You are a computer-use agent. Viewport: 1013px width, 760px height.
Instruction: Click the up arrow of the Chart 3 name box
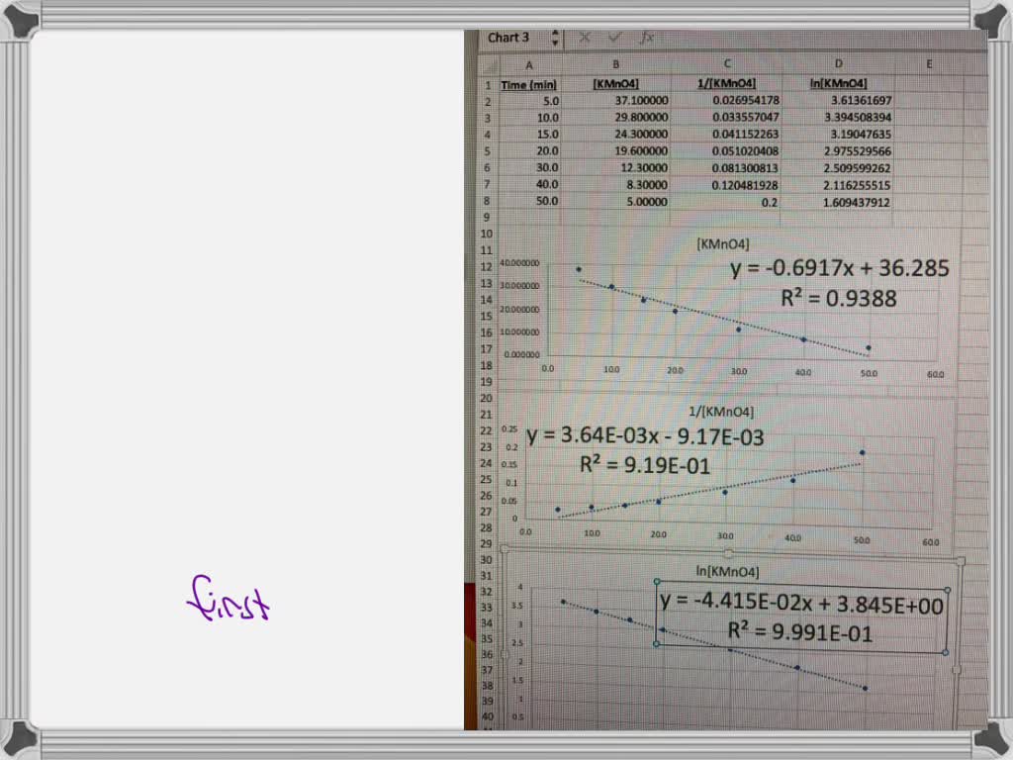[x=555, y=32]
